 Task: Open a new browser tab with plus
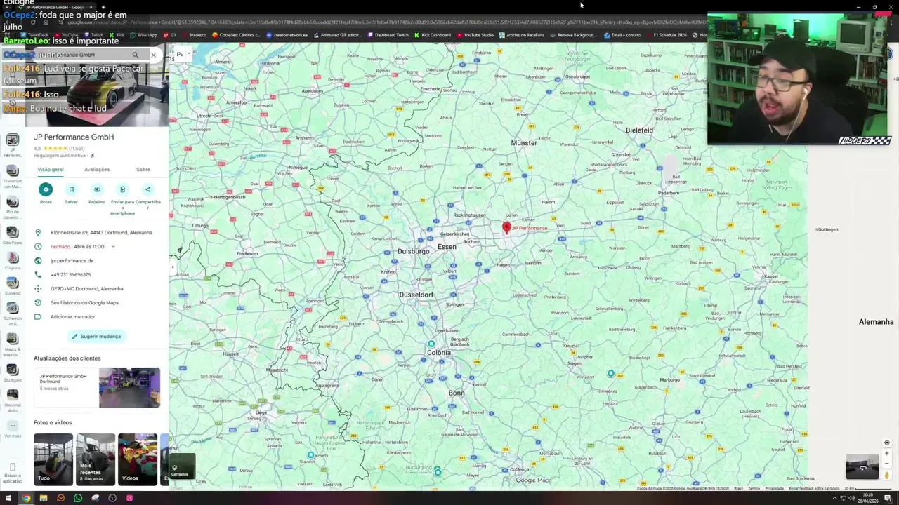(x=103, y=7)
